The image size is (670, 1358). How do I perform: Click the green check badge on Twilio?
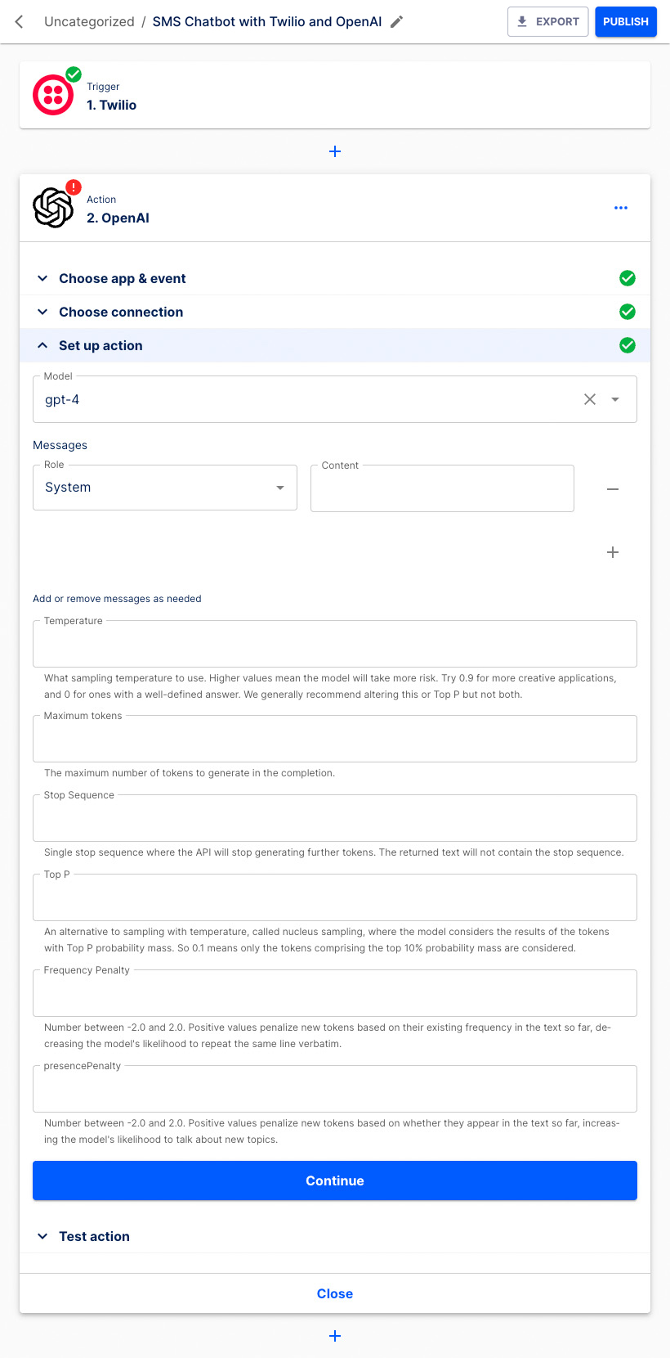click(74, 74)
